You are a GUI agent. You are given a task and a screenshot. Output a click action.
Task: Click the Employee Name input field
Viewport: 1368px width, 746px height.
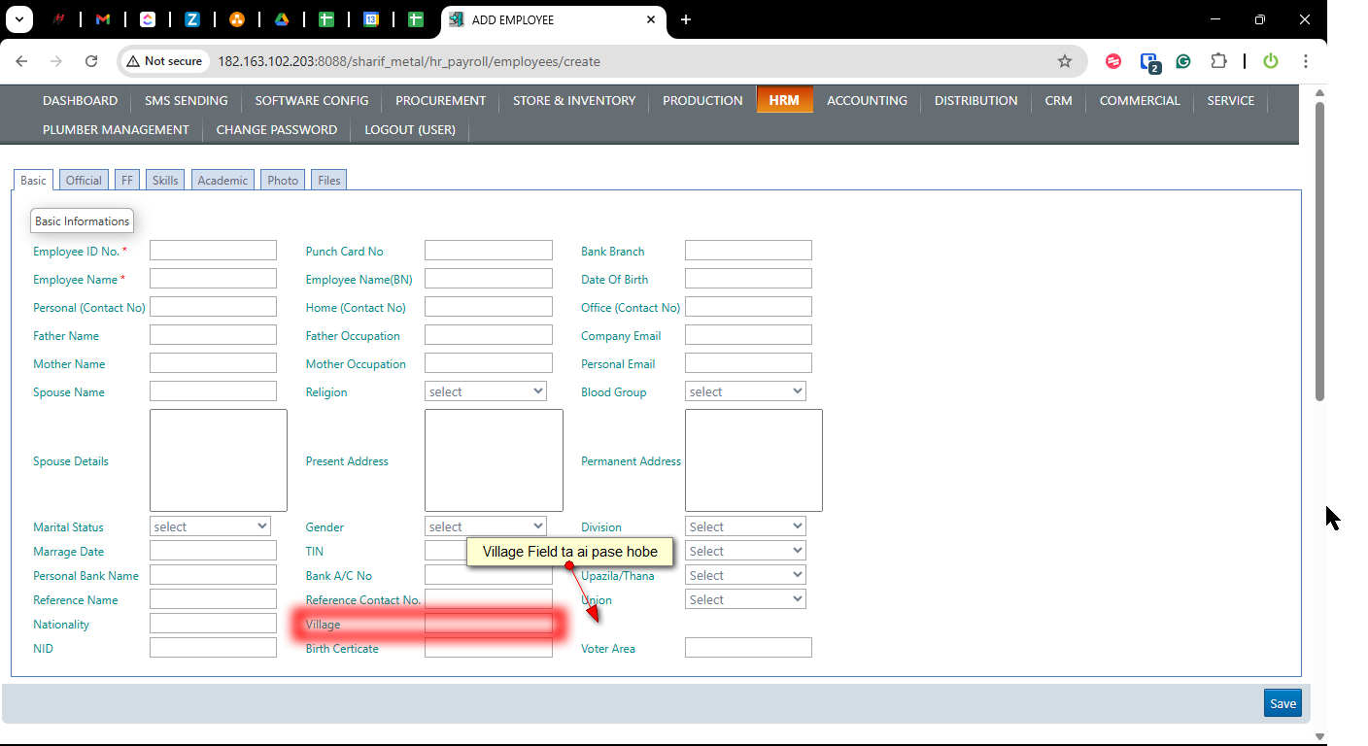[213, 279]
